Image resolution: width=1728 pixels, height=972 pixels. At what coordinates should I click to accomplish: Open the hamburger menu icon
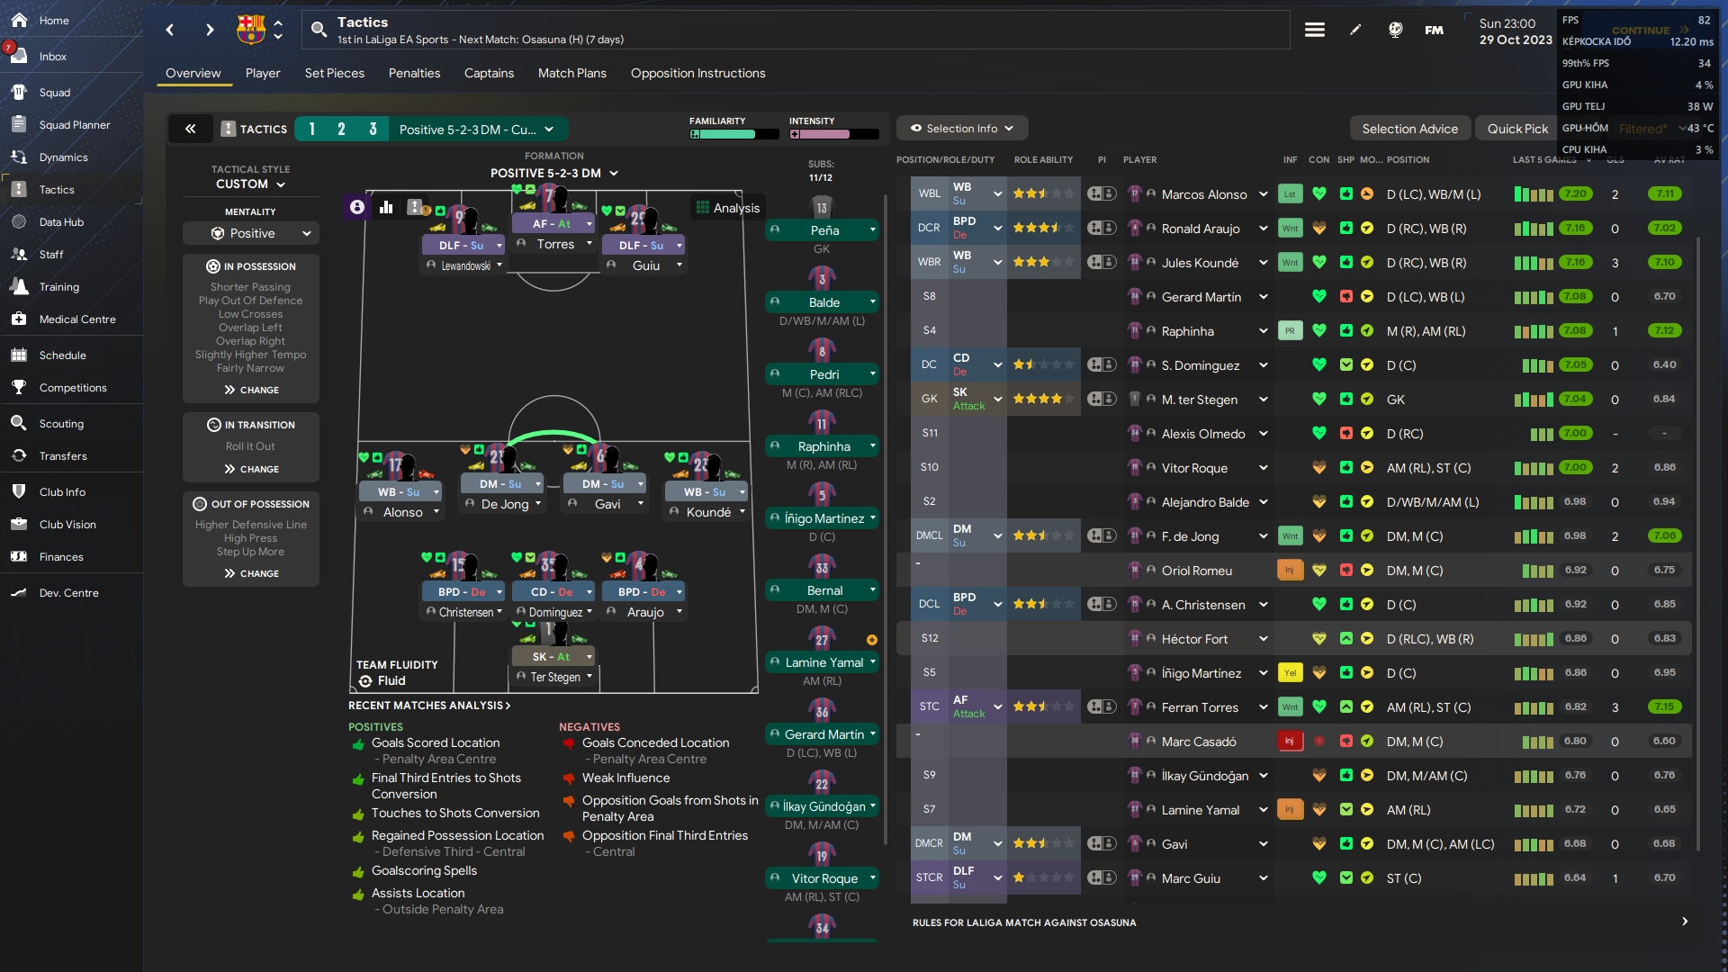[1314, 30]
